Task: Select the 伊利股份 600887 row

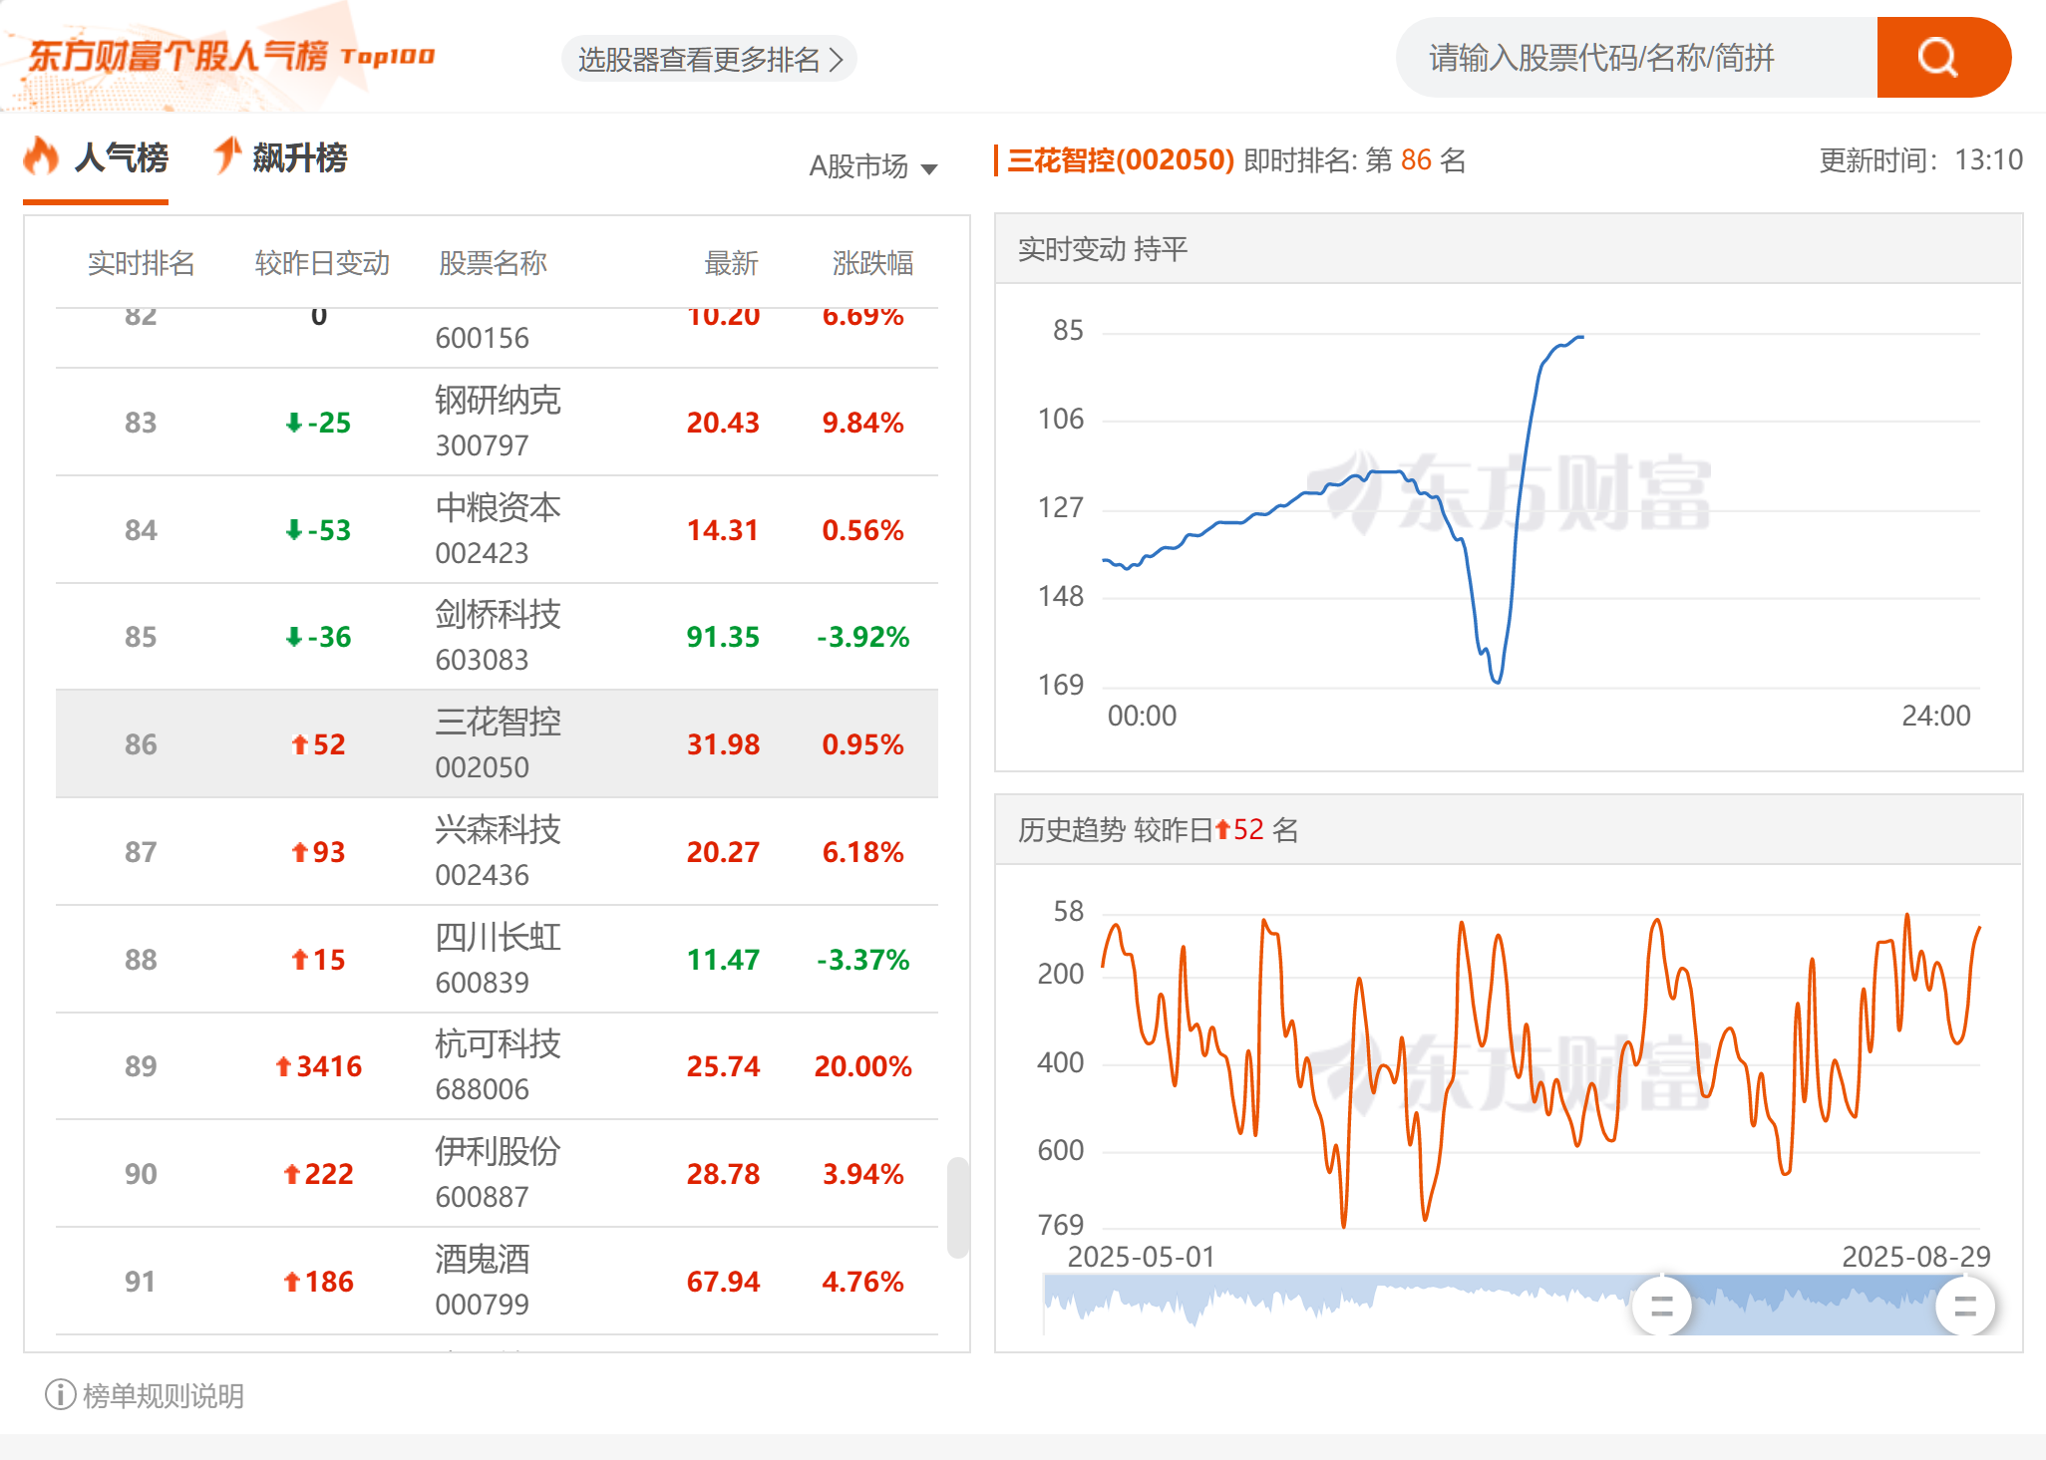Action: pos(497,1174)
